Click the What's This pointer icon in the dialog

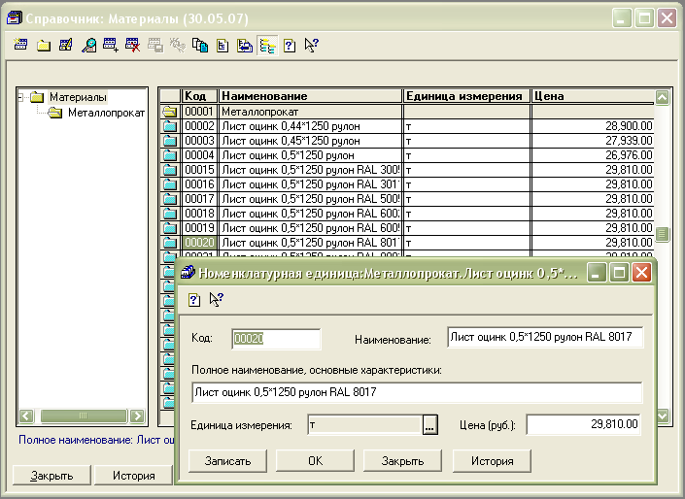[215, 299]
